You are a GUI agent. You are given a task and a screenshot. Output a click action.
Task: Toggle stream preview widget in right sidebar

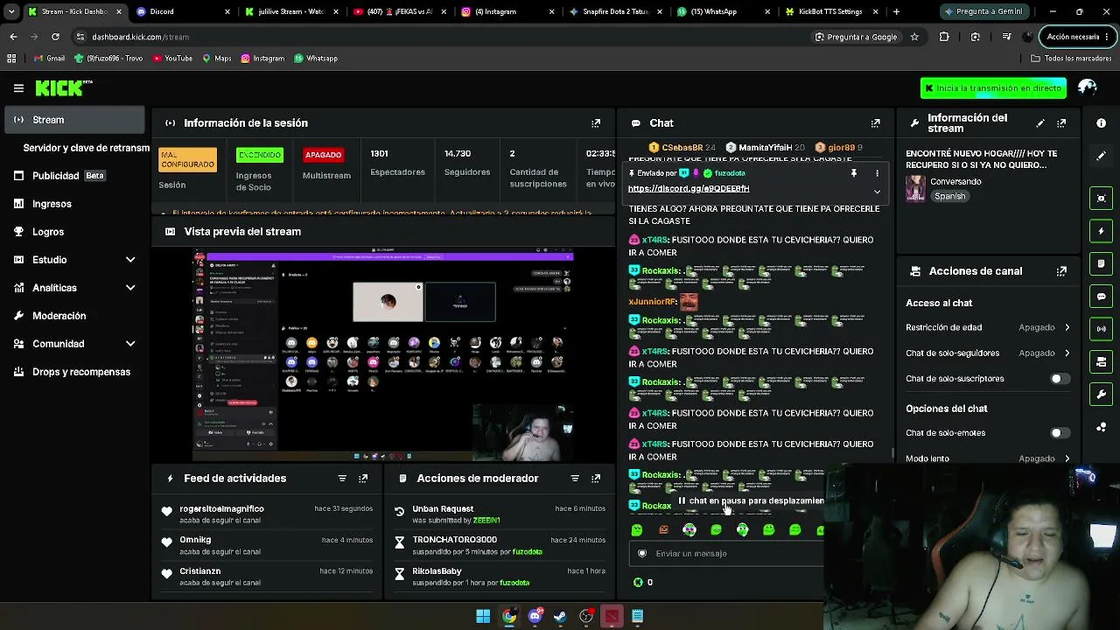coord(1102,198)
